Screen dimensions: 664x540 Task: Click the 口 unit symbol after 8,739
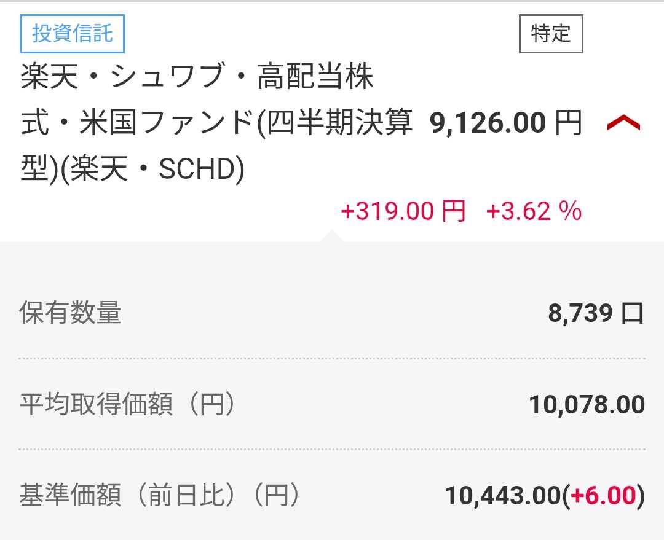click(x=632, y=313)
